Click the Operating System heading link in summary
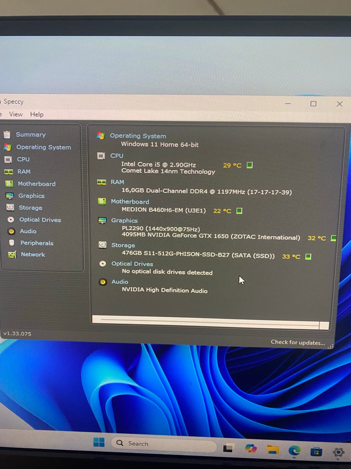Viewport: 351px width, 469px height. point(138,136)
